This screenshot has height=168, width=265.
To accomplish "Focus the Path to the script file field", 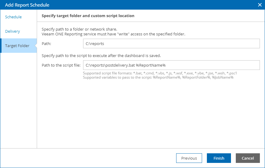I will tap(171, 65).
